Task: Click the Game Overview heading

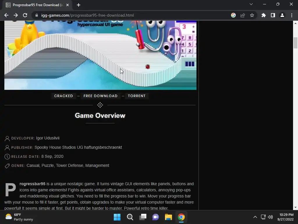Action: (x=100, y=116)
